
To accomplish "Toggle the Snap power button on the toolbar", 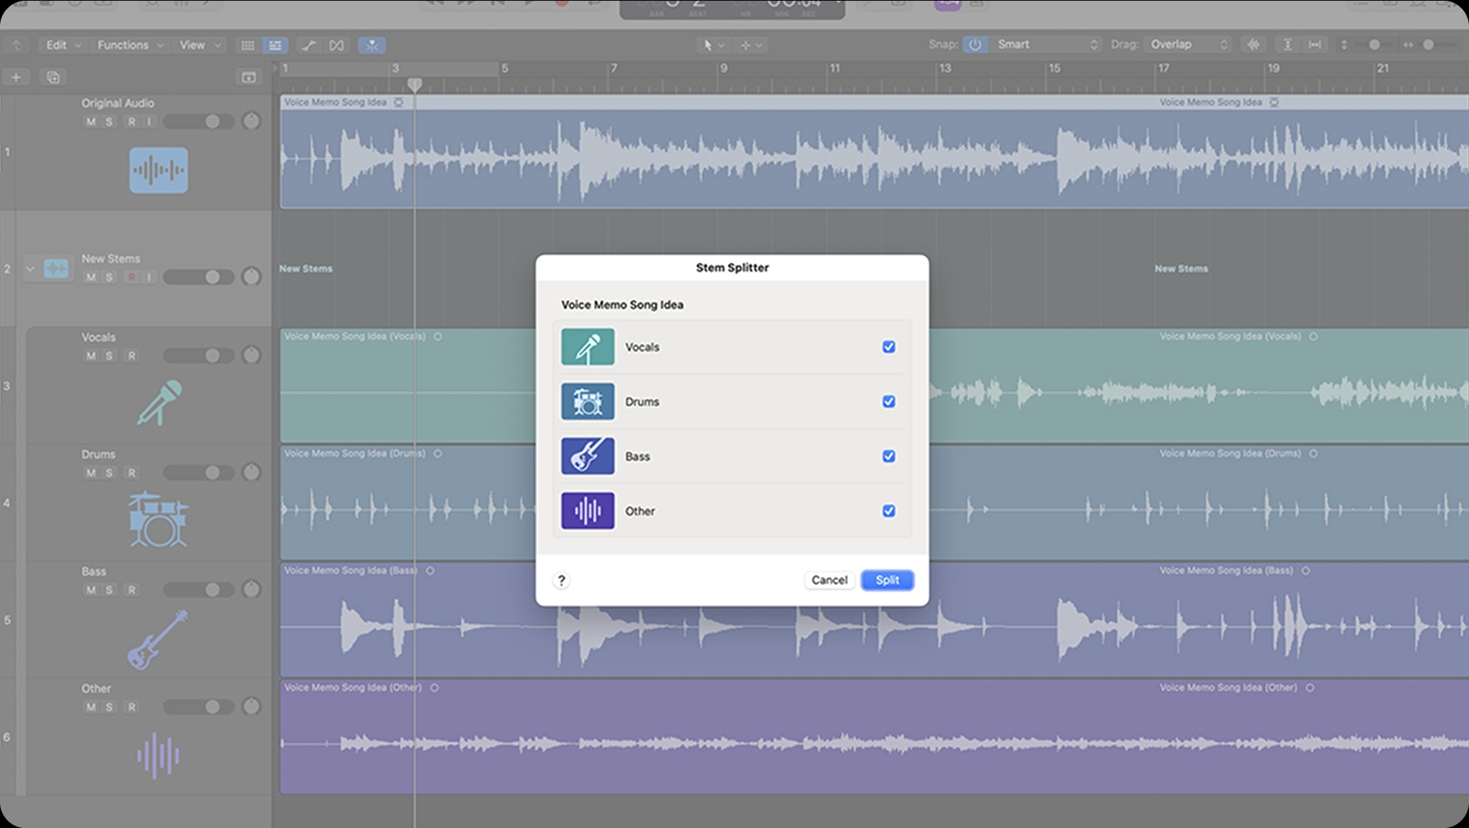I will point(977,44).
